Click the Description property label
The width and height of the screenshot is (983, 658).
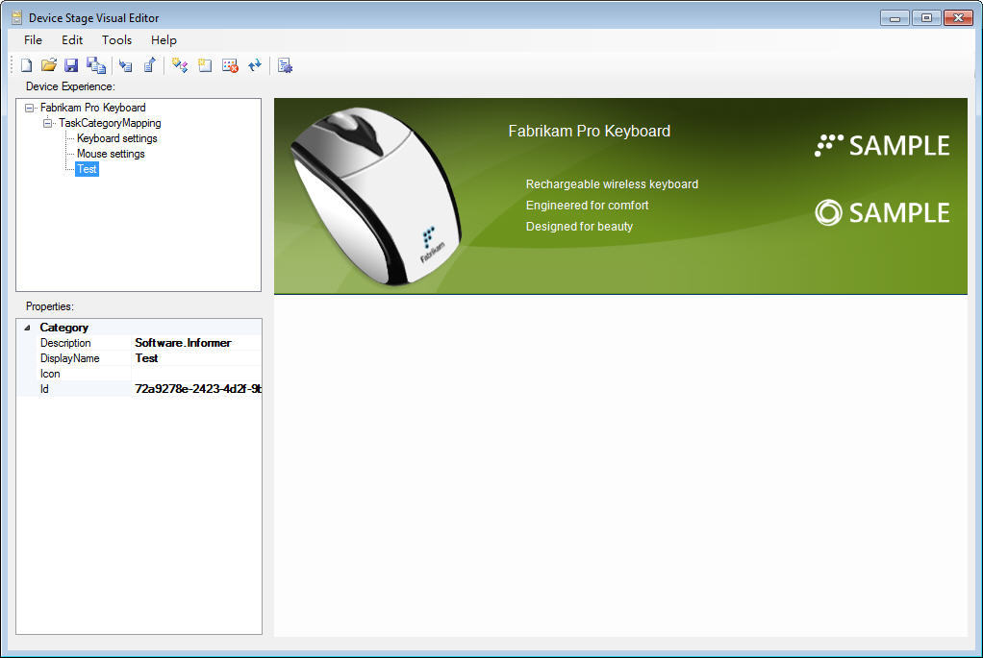(65, 343)
